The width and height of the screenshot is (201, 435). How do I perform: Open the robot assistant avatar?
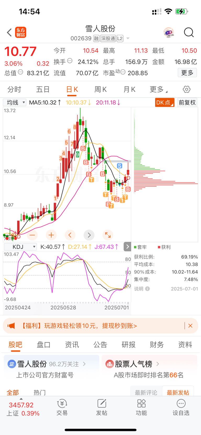169,32
